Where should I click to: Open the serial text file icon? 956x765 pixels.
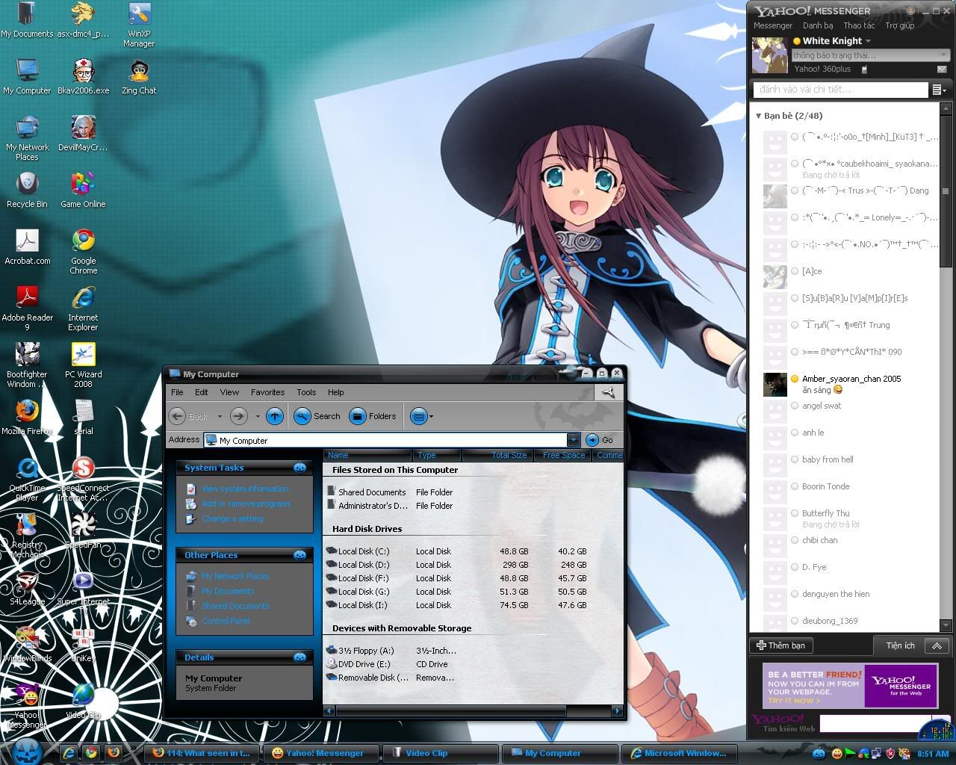pyautogui.click(x=84, y=418)
